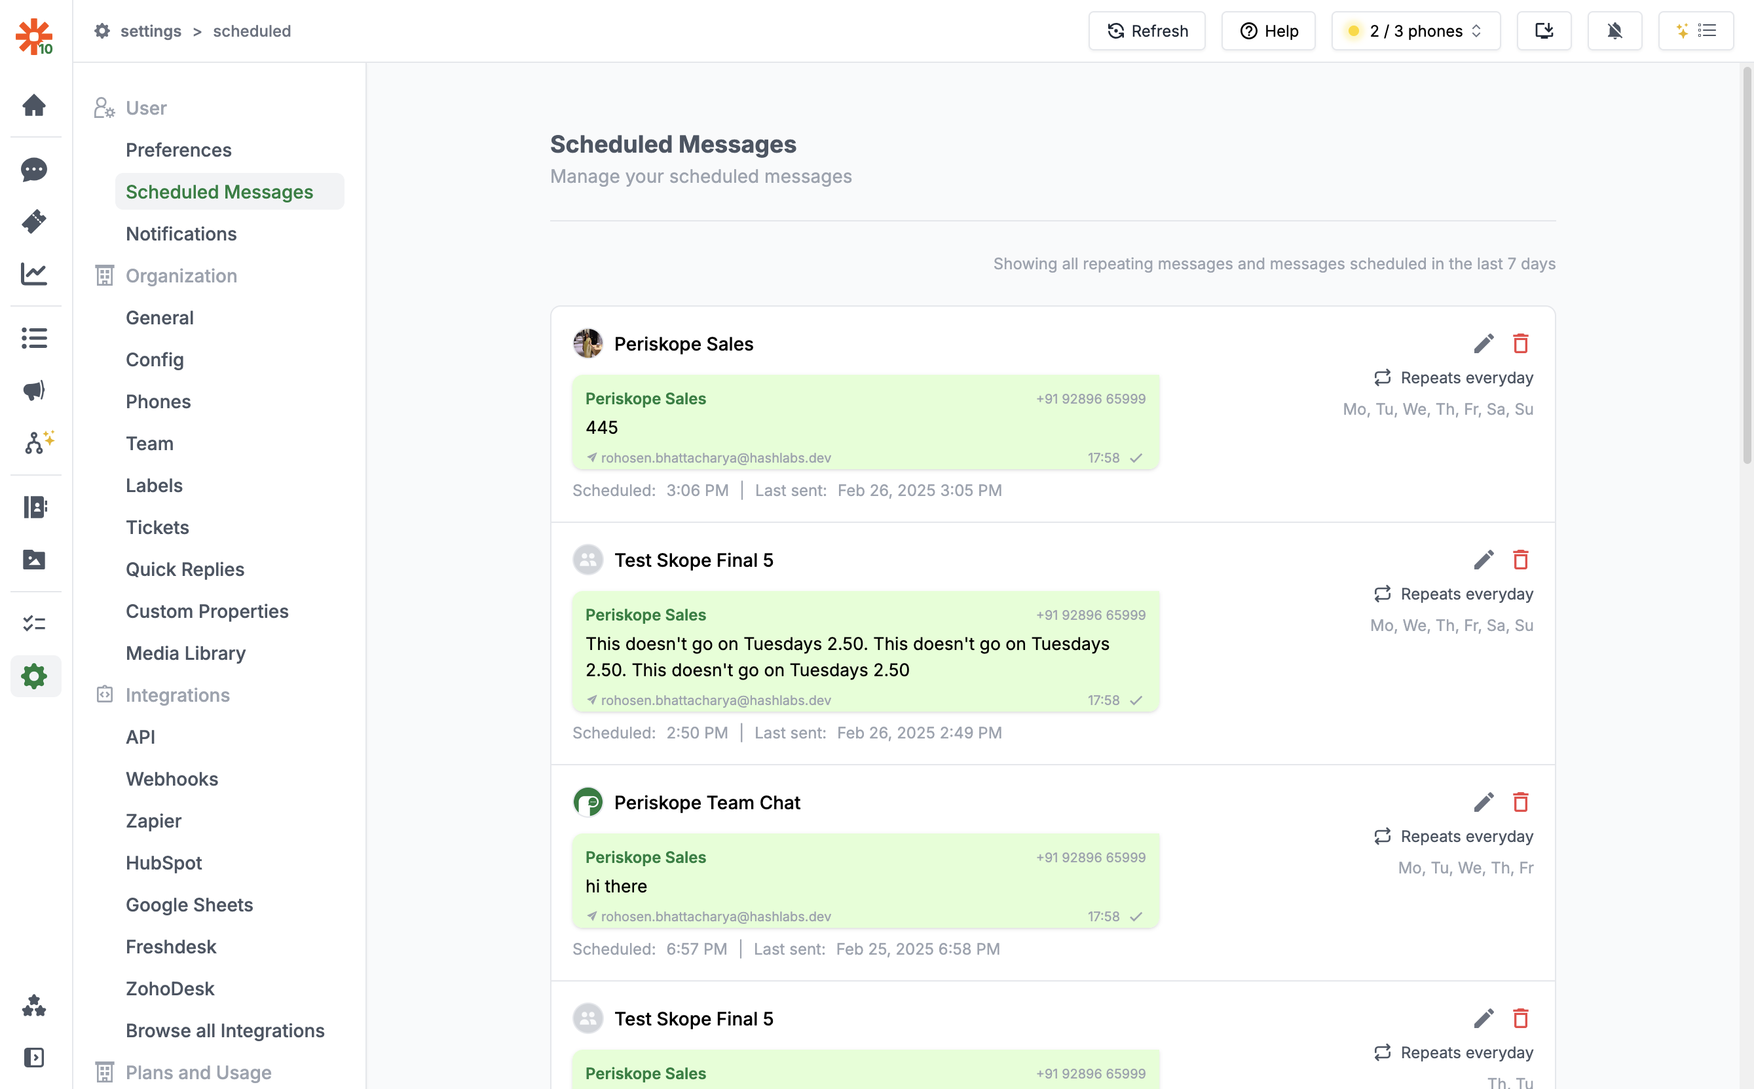This screenshot has height=1089, width=1754.
Task: Click Test Skope Final 5 title above Tuesdays message
Action: pos(694,560)
